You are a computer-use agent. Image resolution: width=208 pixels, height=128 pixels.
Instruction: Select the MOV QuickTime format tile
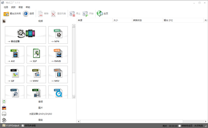click(58, 92)
